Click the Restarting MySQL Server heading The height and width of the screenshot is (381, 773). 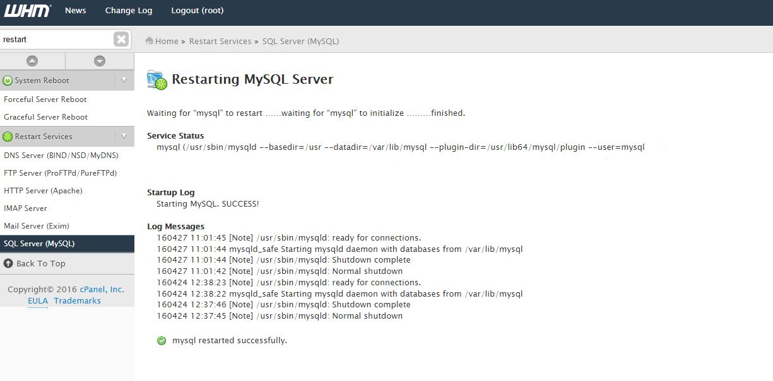252,80
